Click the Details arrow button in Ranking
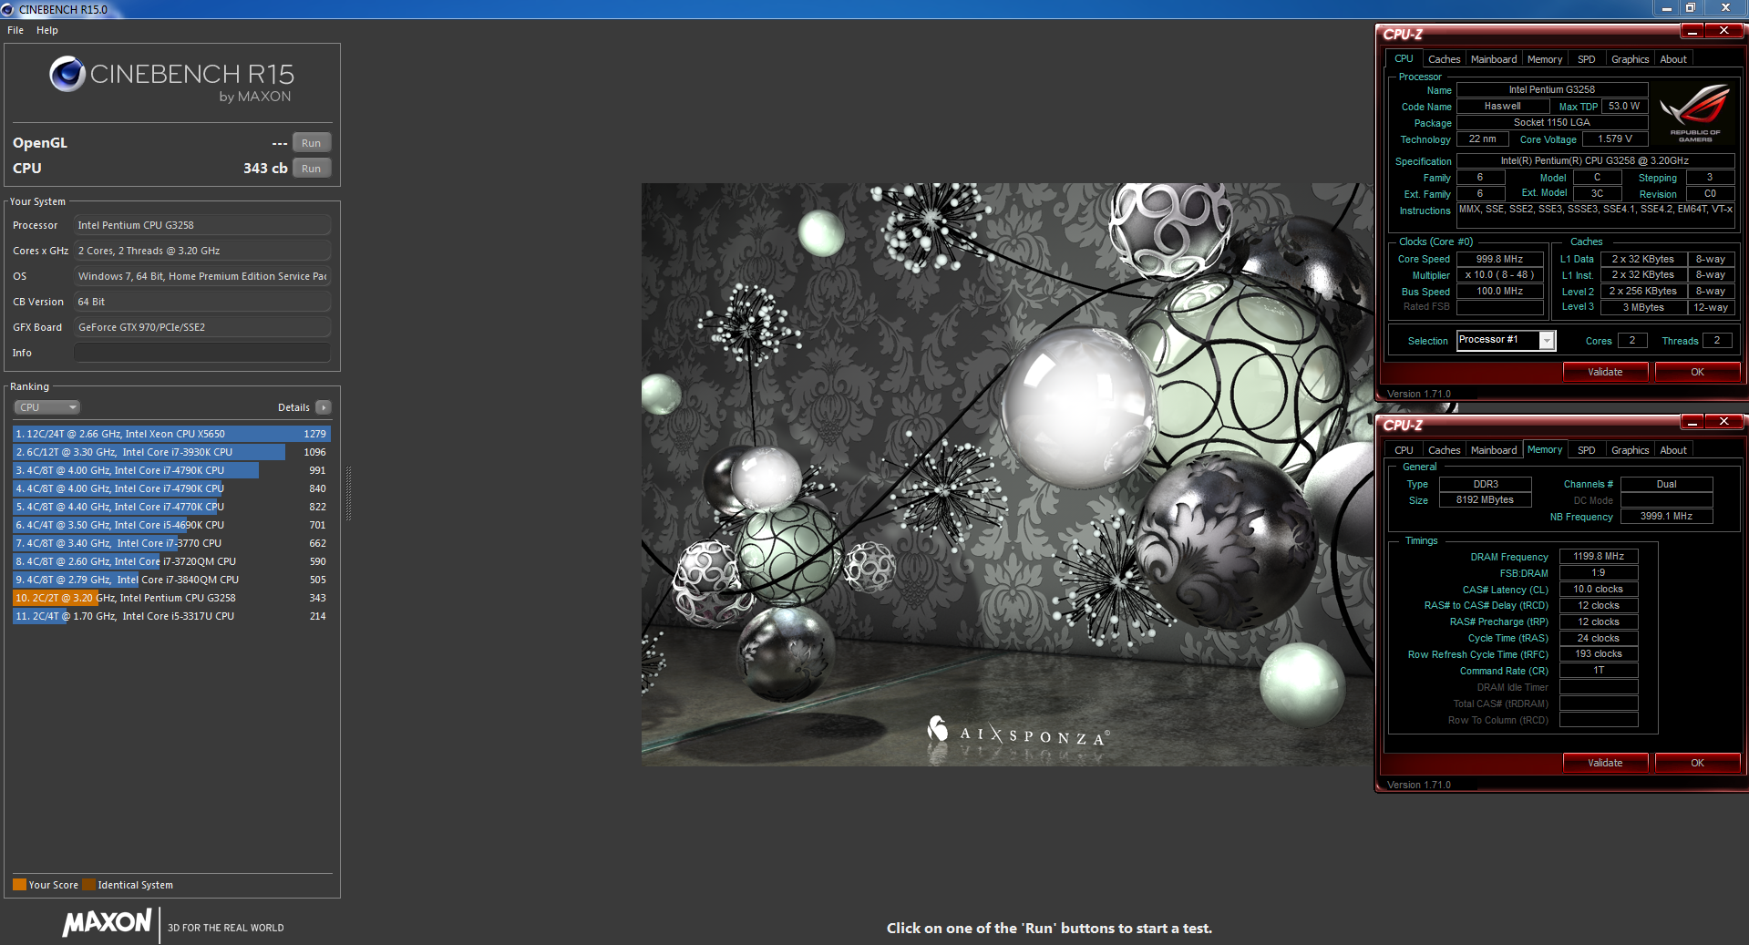 point(324,407)
